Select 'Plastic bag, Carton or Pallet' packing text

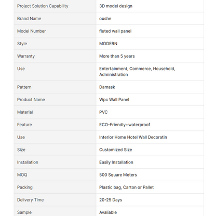point(126,187)
